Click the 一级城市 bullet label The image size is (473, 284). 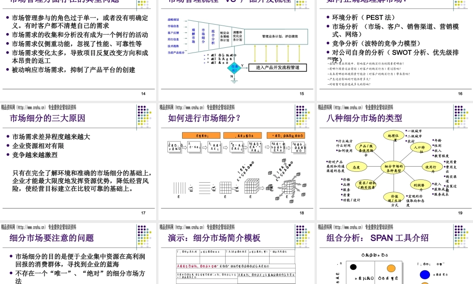tap(414, 131)
